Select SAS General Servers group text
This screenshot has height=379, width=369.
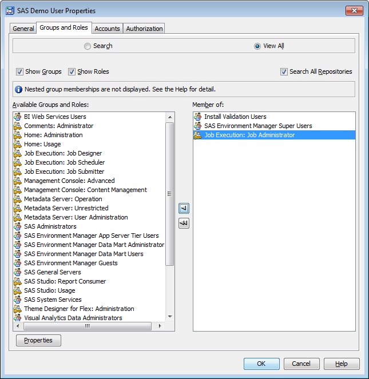point(53,273)
